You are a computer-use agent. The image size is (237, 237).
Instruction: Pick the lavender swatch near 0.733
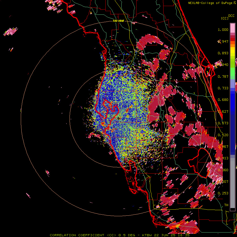pos(233,85)
